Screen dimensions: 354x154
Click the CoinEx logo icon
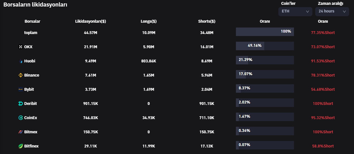tap(20, 118)
